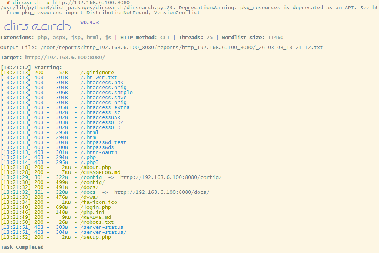
Task: Click the [13:21:18] timestamp
Action: [x=16, y=167]
